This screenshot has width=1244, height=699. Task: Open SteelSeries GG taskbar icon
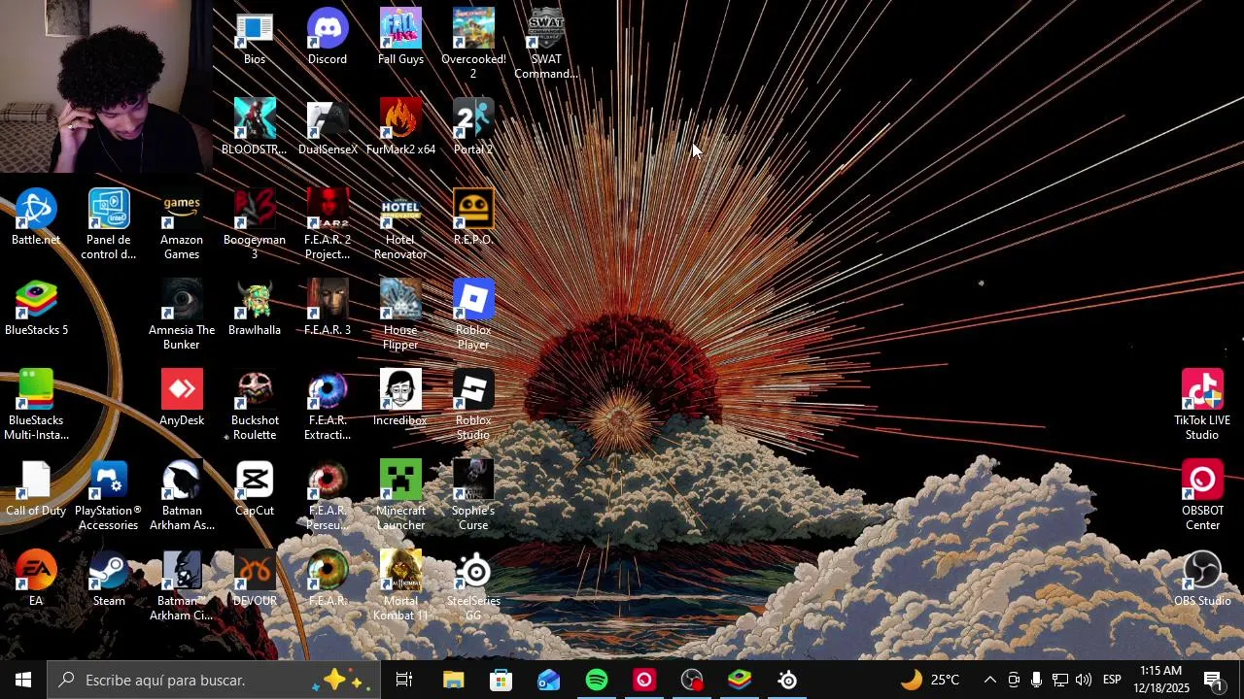click(x=787, y=680)
